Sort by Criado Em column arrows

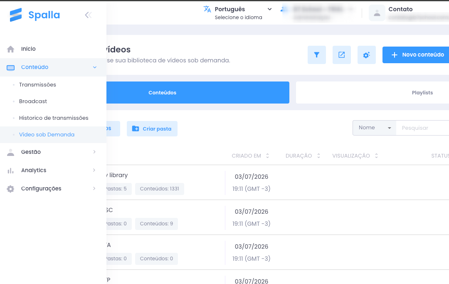(267, 156)
